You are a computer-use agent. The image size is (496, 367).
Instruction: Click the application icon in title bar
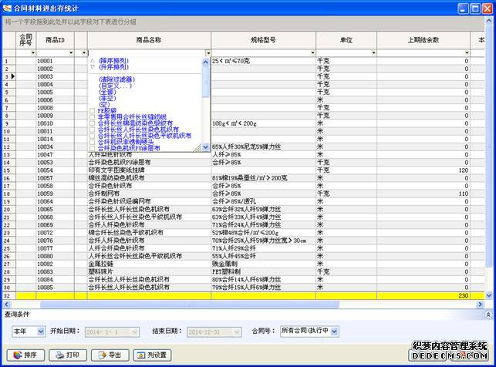[x=7, y=7]
